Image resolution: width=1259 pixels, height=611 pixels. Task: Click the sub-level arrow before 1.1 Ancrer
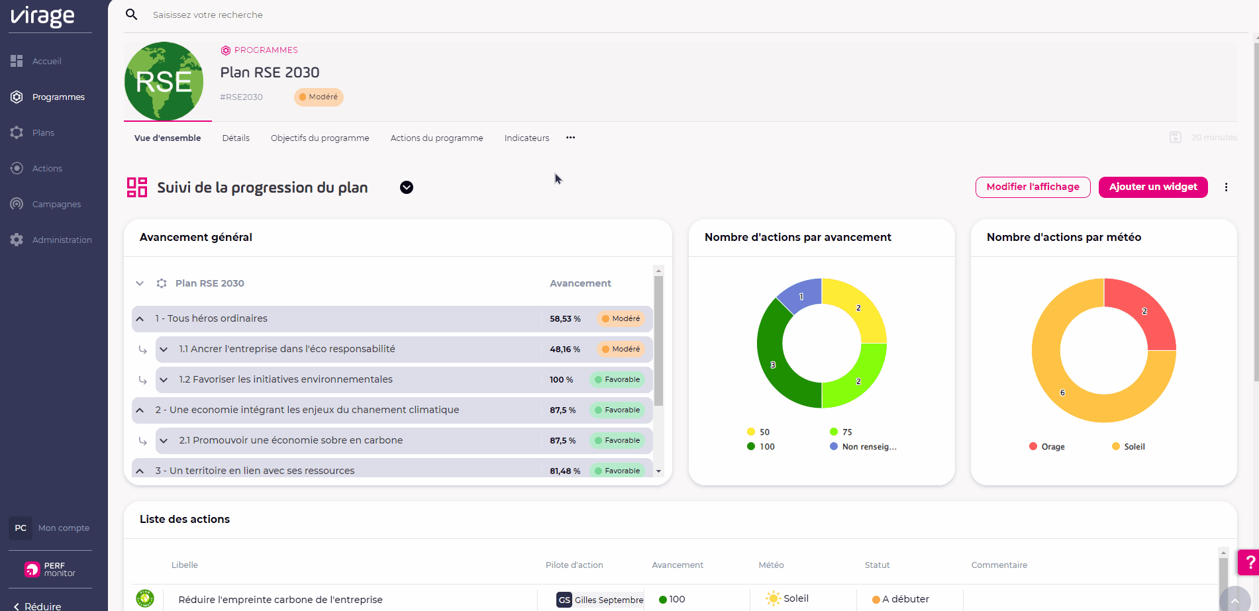pos(142,350)
